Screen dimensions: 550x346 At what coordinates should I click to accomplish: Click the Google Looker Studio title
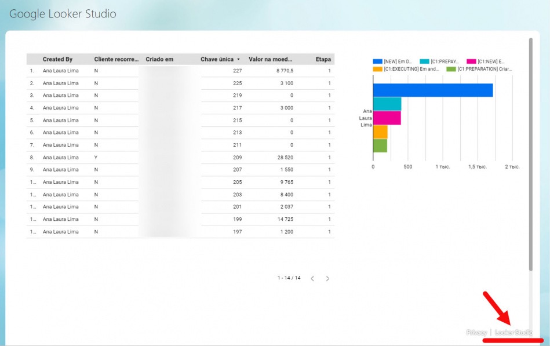click(x=63, y=14)
